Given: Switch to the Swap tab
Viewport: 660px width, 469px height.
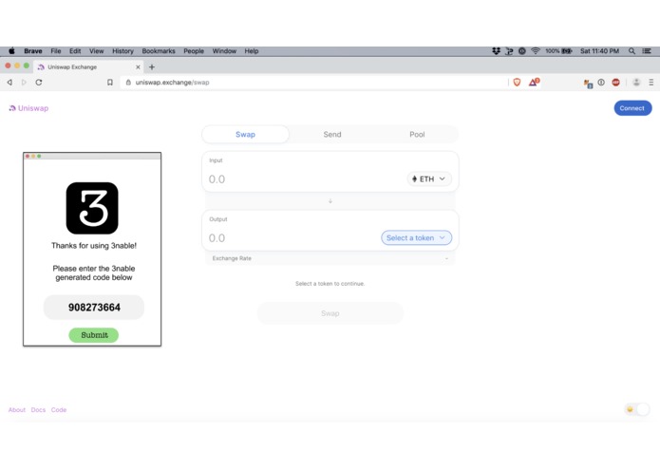Looking at the screenshot, I should [x=245, y=134].
